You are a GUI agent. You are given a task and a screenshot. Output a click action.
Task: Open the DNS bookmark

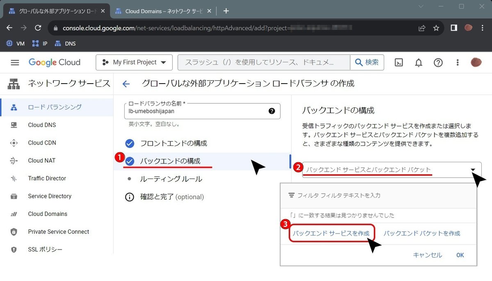(x=66, y=43)
